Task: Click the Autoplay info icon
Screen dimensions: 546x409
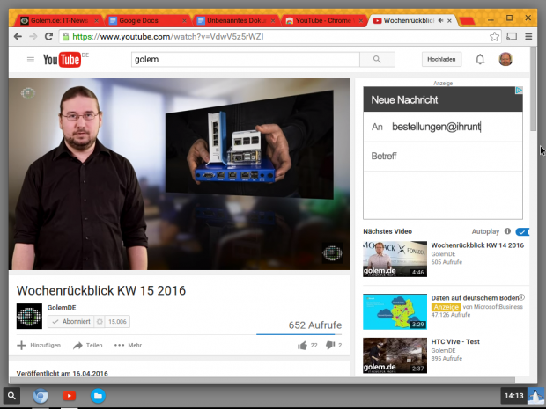Action: coord(508,231)
